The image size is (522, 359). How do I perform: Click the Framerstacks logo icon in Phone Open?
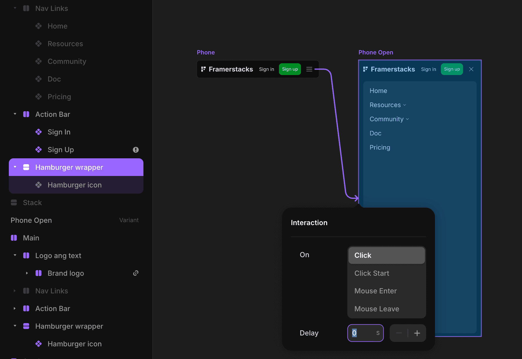(365, 69)
